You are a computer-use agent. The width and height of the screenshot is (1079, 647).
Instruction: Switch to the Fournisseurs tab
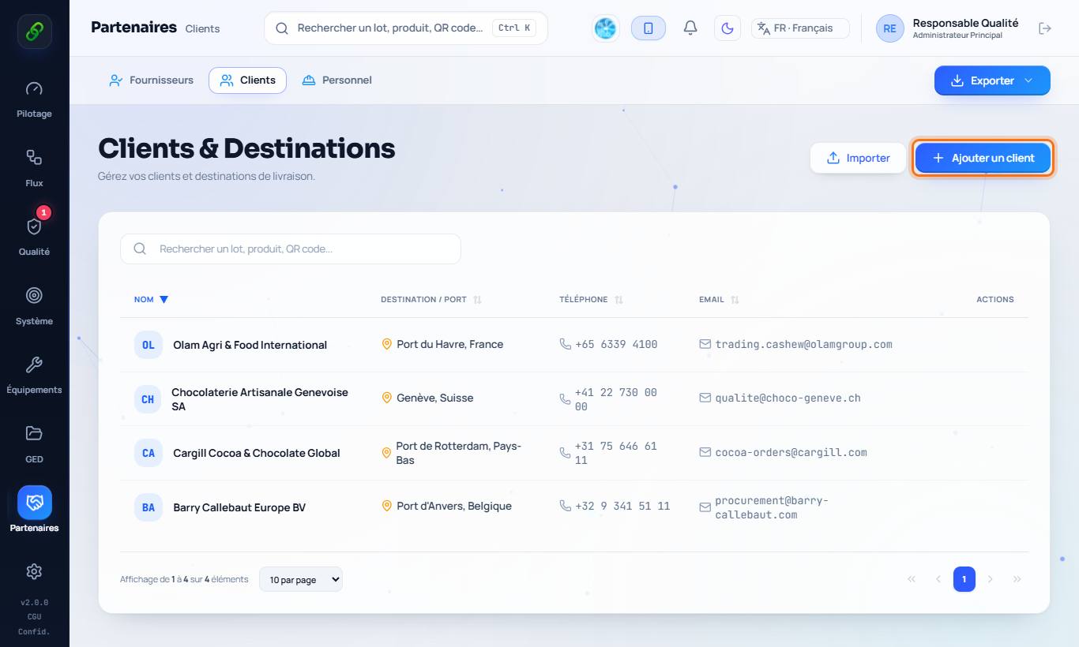(x=151, y=80)
